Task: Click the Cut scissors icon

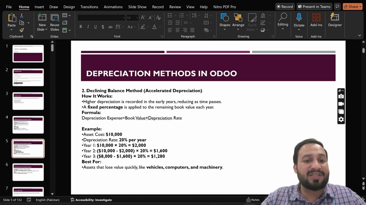Action: 21,15
